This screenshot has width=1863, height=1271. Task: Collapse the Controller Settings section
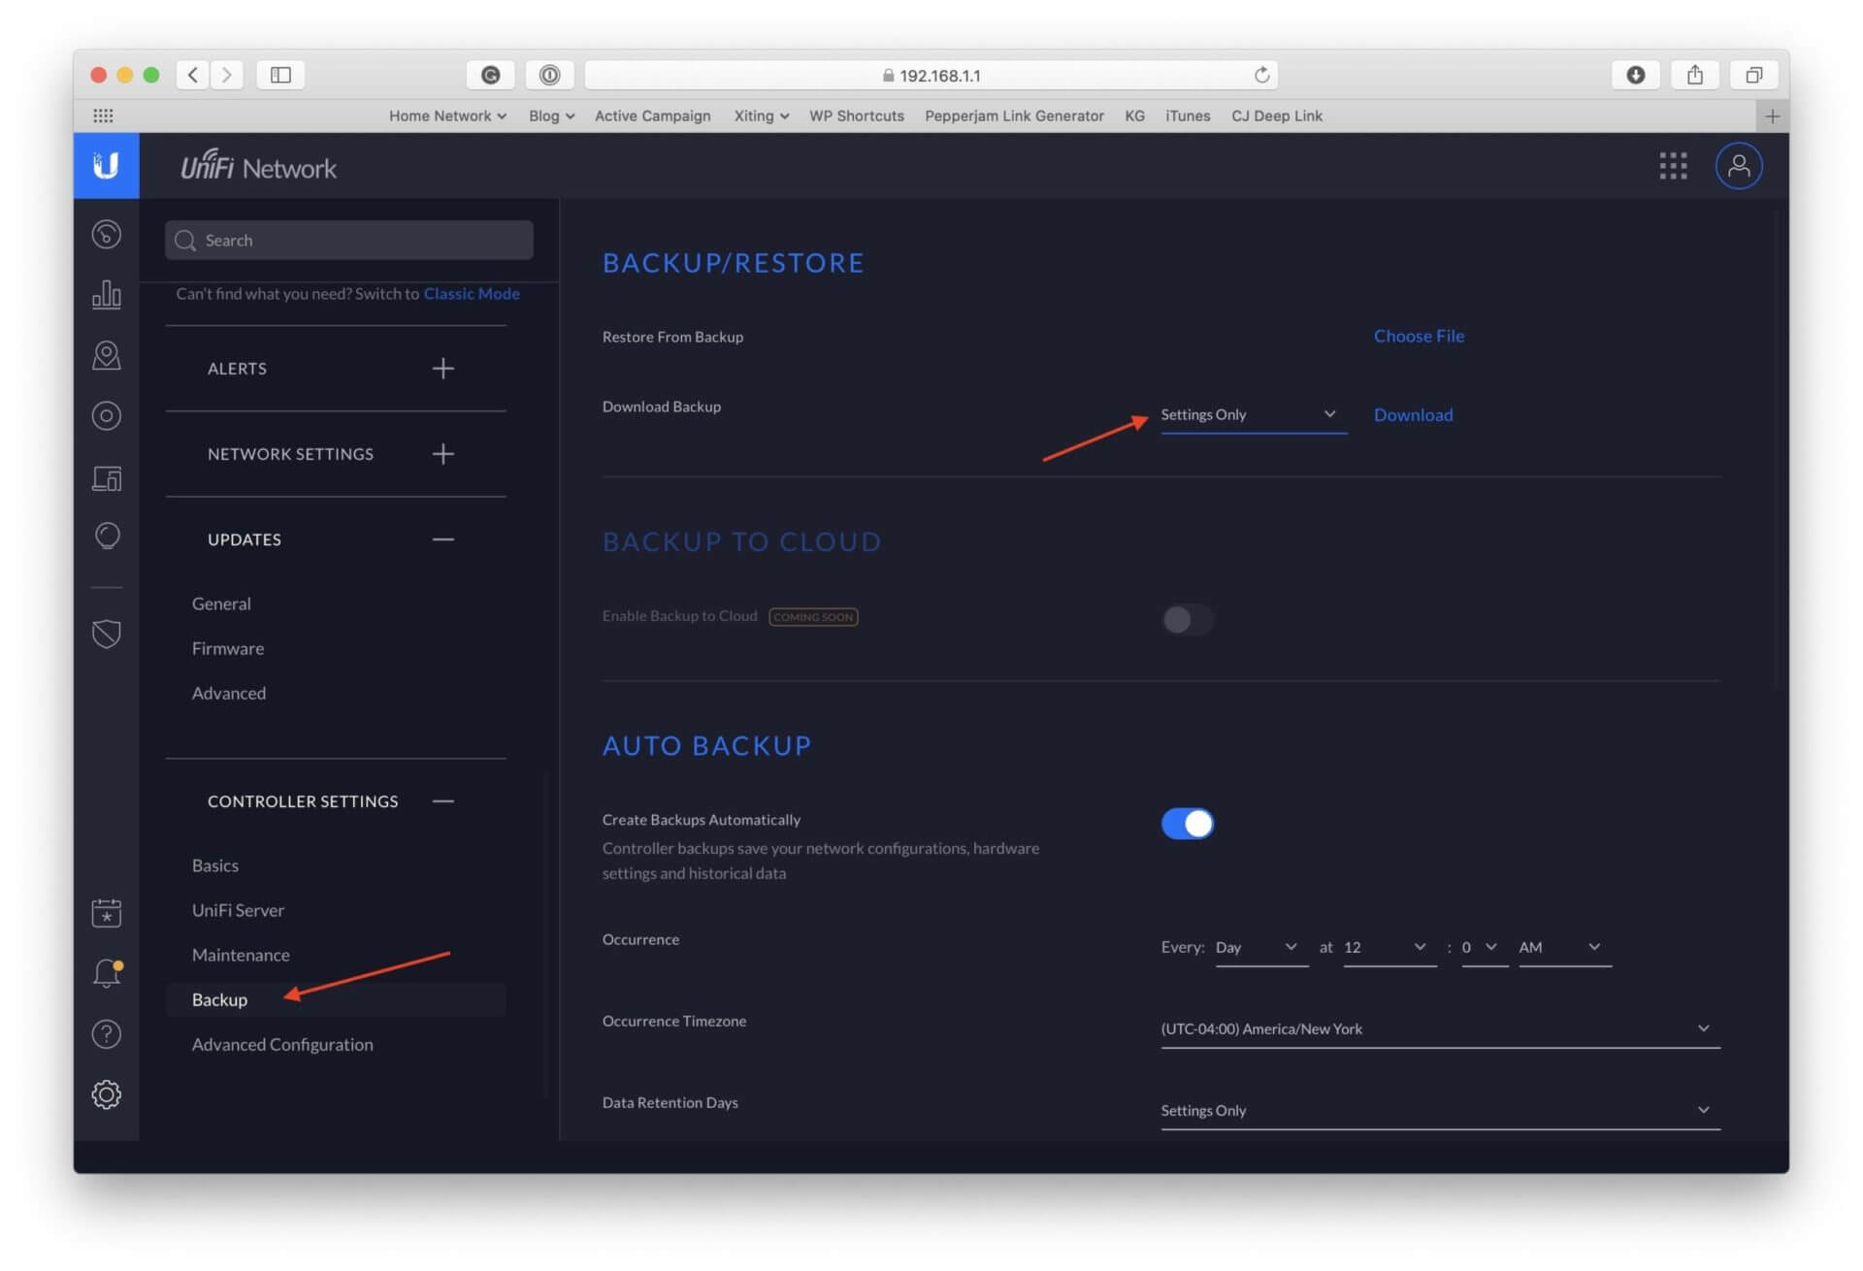pos(442,801)
